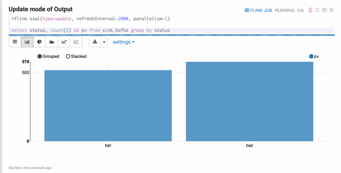Select the area chart visualization
Screen dimensions: 341x173
point(52,42)
